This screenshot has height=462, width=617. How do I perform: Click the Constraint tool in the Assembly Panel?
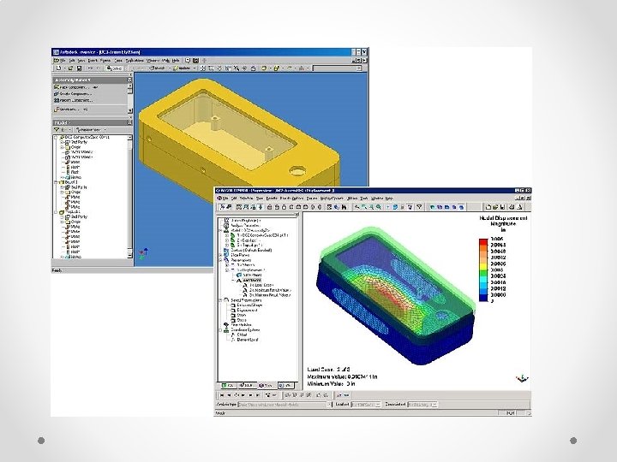pos(71,110)
